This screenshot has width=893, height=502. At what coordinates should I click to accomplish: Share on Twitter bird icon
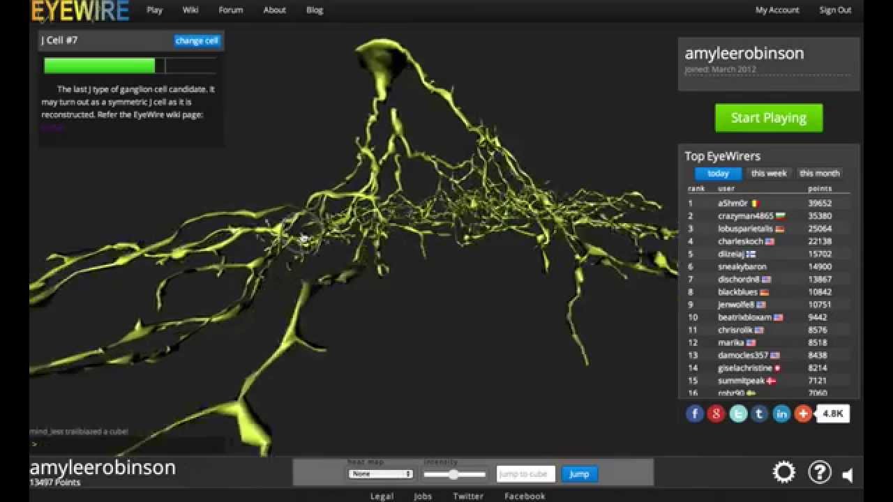[738, 413]
